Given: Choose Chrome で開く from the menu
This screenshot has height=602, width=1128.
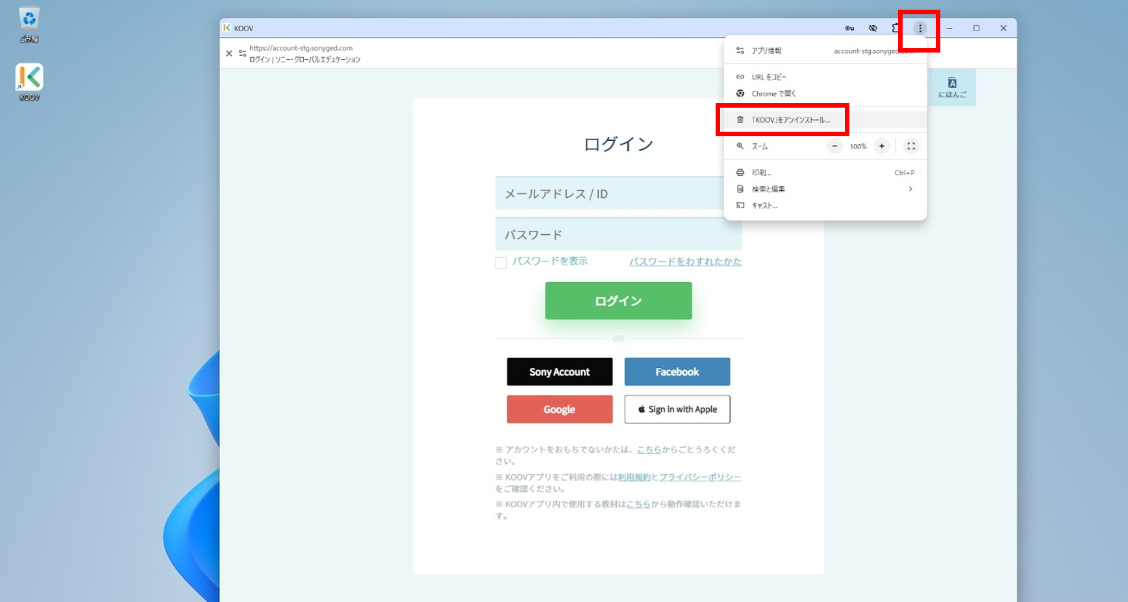Looking at the screenshot, I should coord(772,93).
